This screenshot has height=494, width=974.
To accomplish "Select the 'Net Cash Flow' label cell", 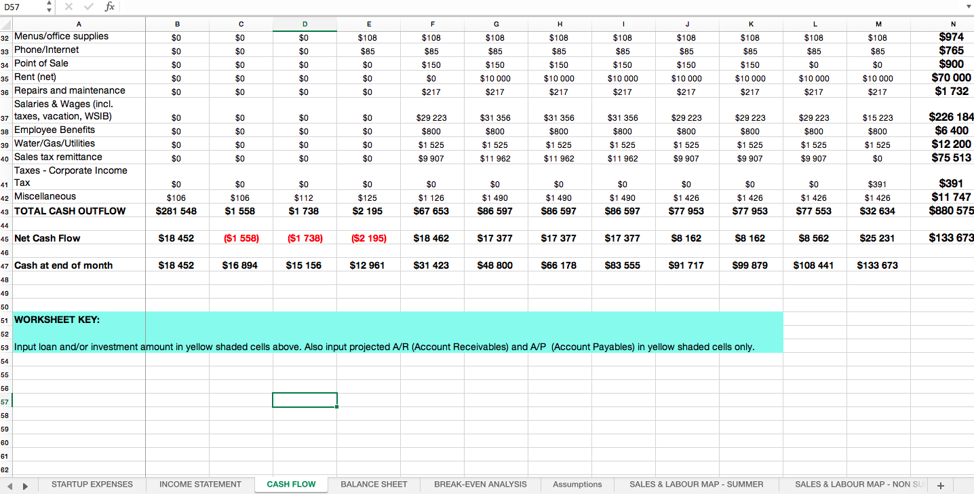I will coord(79,238).
